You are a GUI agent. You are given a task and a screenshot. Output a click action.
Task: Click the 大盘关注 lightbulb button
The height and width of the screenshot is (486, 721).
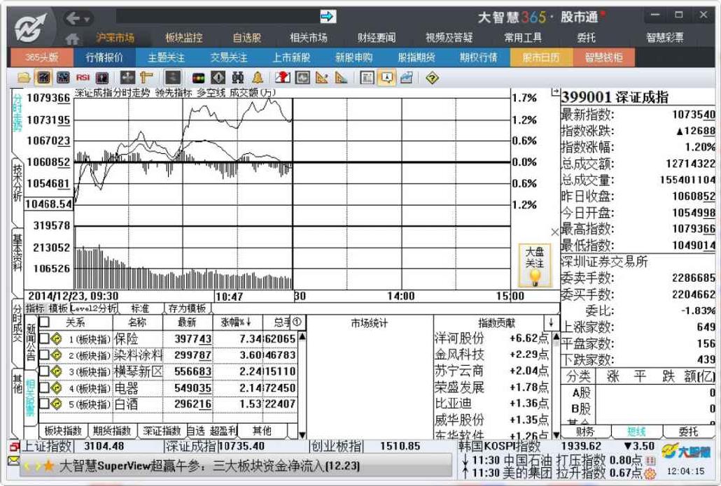point(534,266)
